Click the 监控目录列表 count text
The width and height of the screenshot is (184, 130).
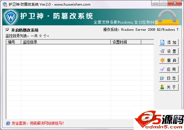pos(27,36)
